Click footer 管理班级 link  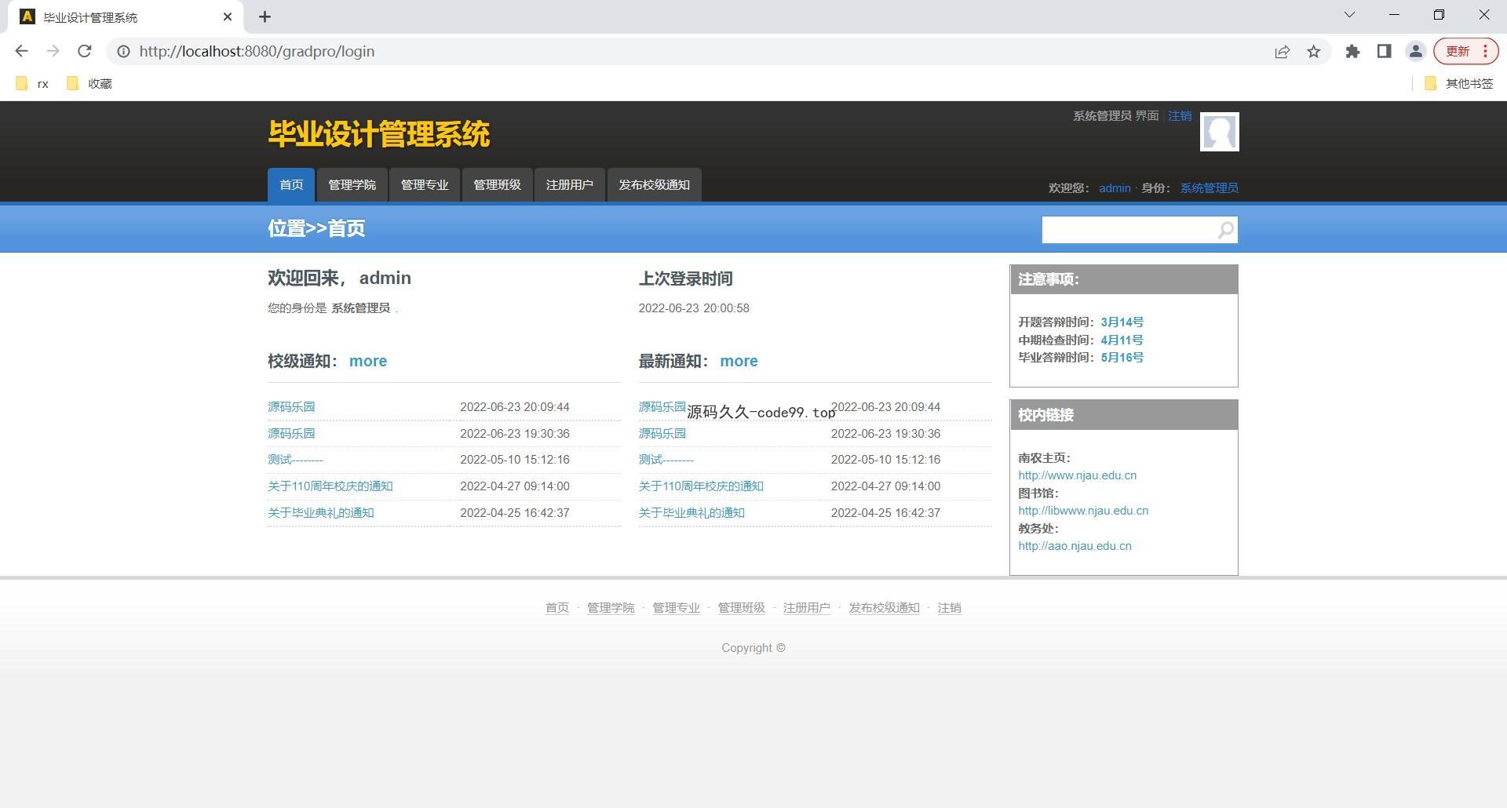[741, 608]
